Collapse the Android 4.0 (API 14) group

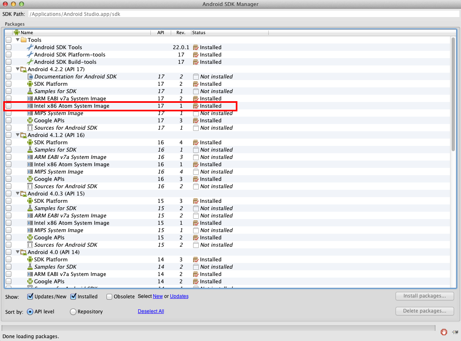17,252
